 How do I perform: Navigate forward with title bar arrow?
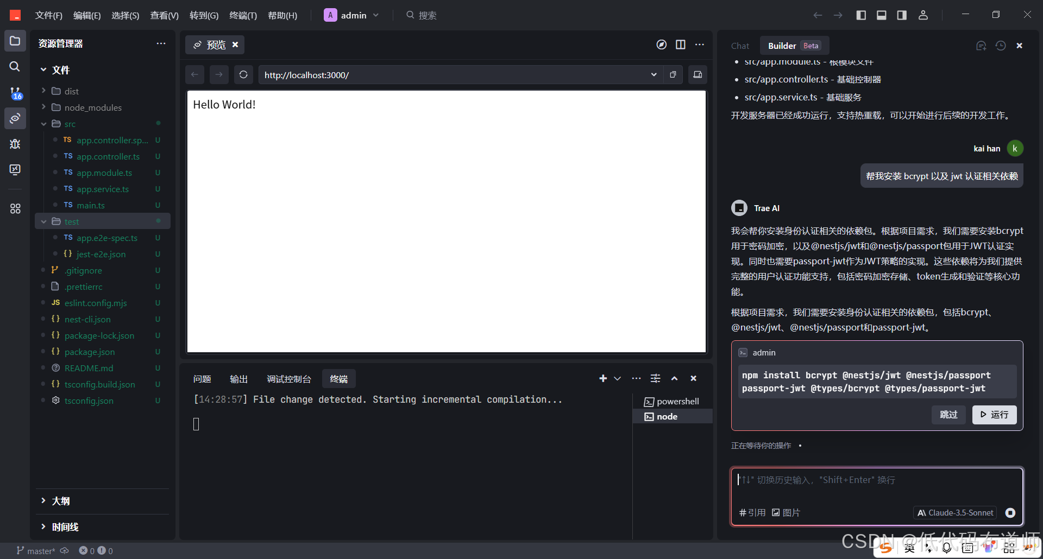838,15
